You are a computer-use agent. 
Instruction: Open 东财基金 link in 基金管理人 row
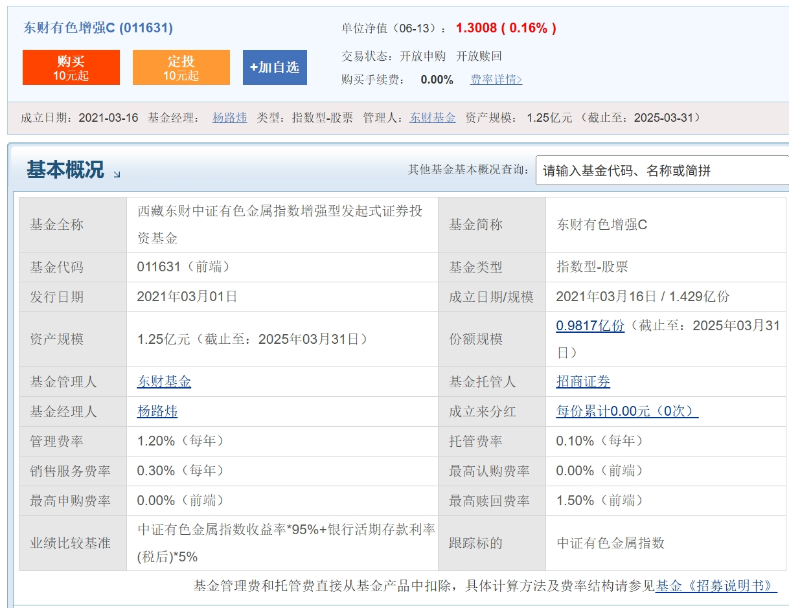pyautogui.click(x=164, y=381)
